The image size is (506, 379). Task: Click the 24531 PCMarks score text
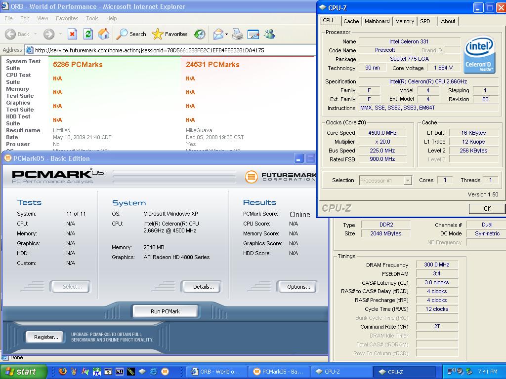pos(212,65)
